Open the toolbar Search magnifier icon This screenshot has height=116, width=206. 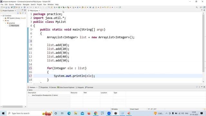tap(197, 7)
